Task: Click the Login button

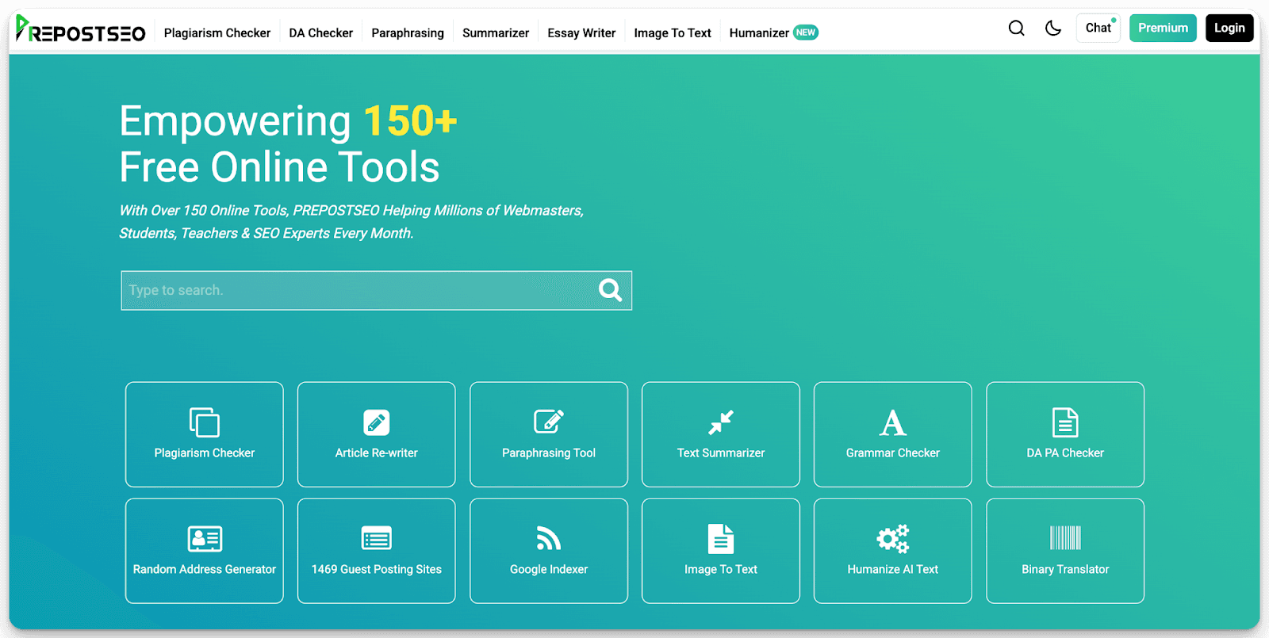Action: [x=1229, y=28]
